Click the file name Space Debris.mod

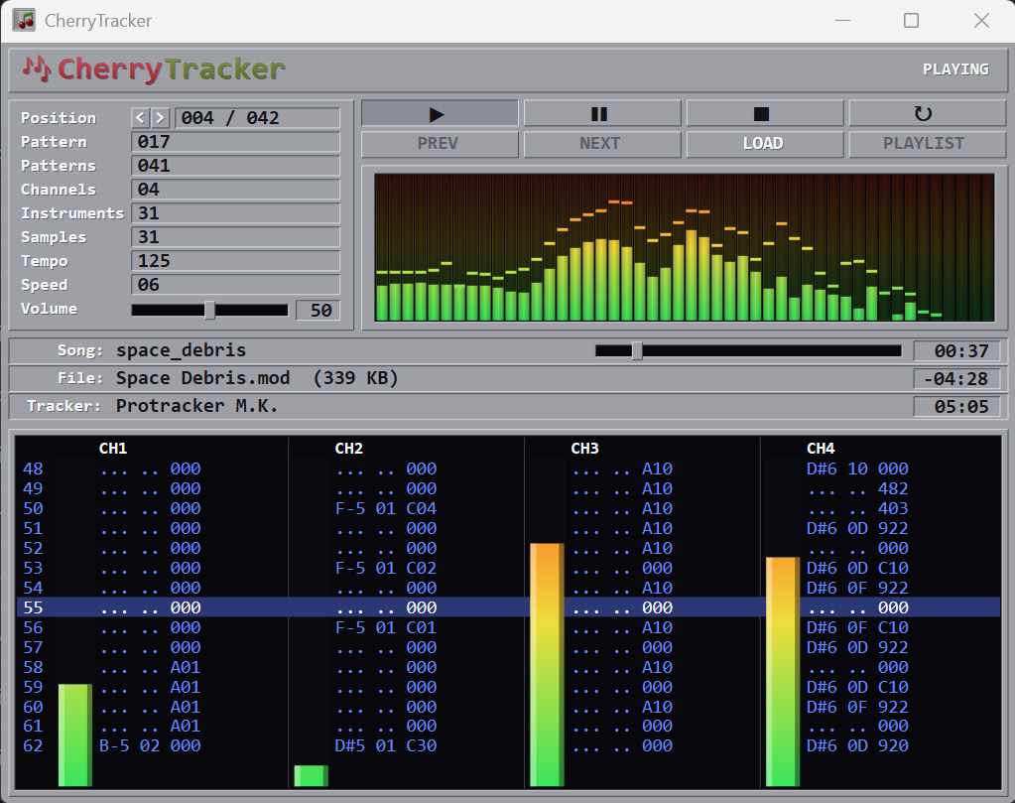tap(202, 378)
